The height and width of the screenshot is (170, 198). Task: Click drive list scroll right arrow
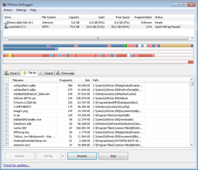pyautogui.click(x=192, y=38)
